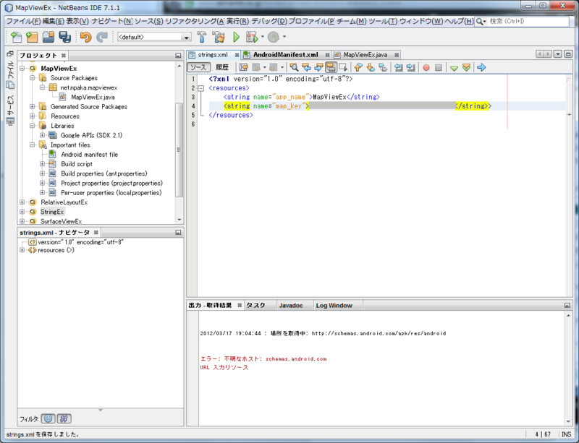
Task: Switch to MapViewEx.java tab
Action: (x=365, y=55)
